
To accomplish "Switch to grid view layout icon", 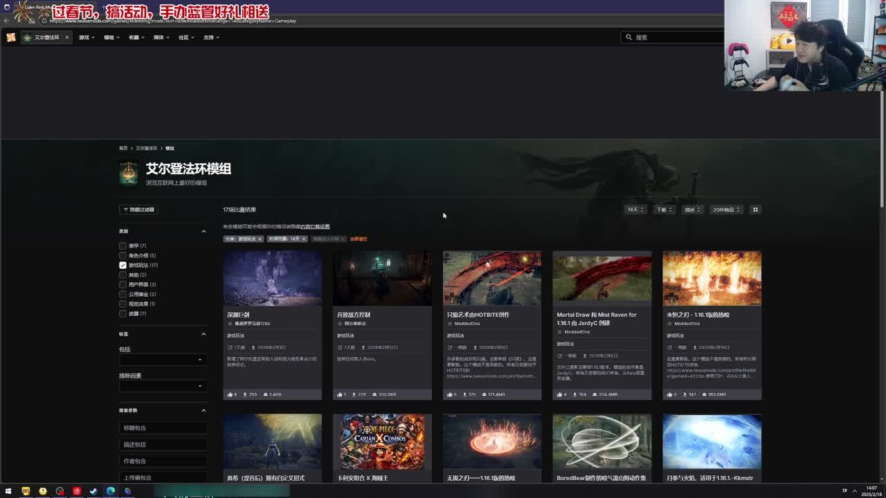I will 755,210.
